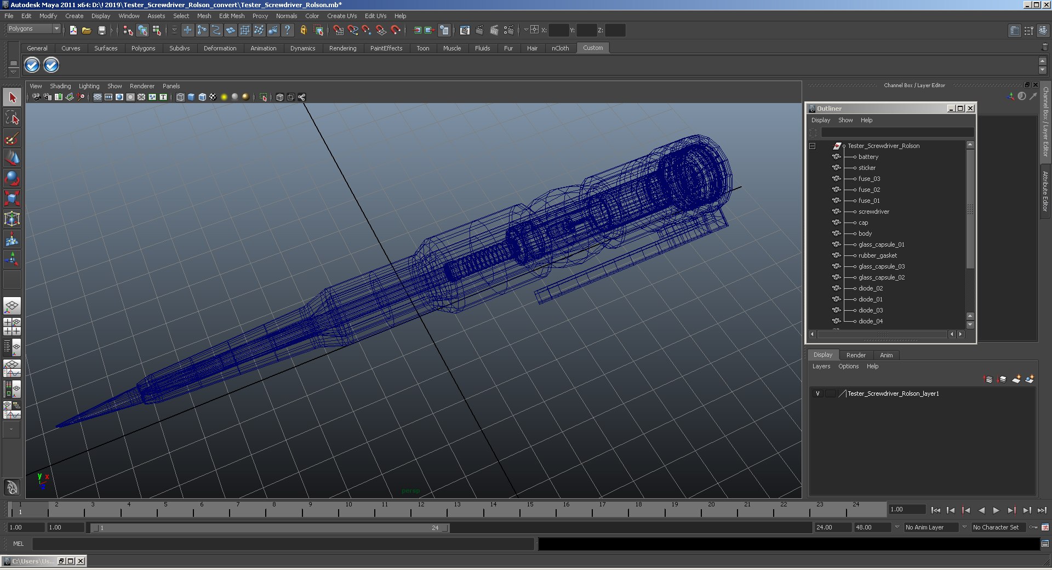Screen dimensions: 1052x570
Task: Click the question mark selection mask icon
Action: point(288,30)
